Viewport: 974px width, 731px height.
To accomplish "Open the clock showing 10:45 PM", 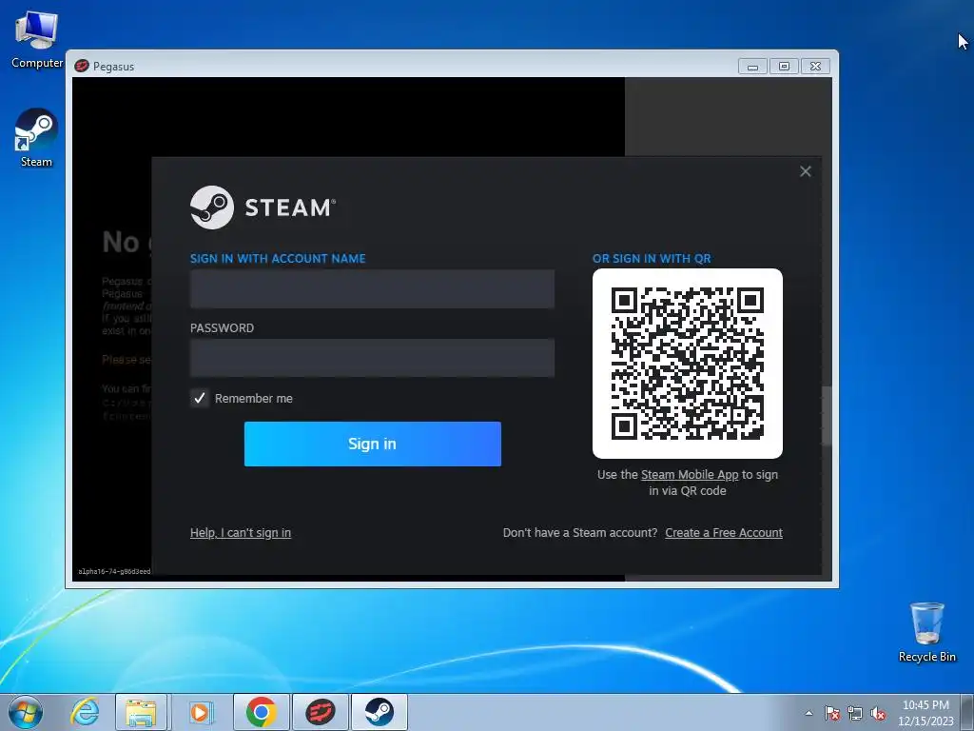I will coord(925,713).
